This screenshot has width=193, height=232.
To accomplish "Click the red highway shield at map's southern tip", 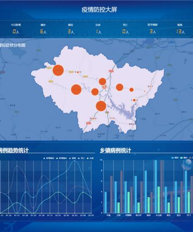I will point(88,123).
